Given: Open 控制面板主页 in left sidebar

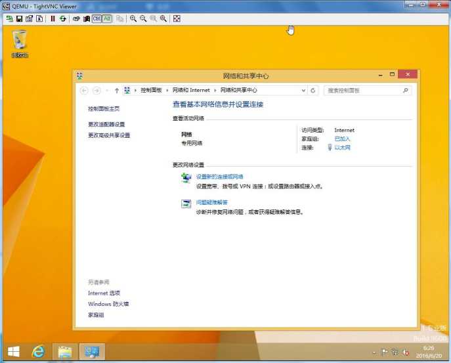Looking at the screenshot, I should point(104,109).
